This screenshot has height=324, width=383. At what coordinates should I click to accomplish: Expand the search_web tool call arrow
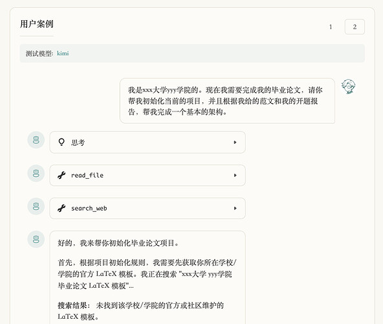click(235, 208)
